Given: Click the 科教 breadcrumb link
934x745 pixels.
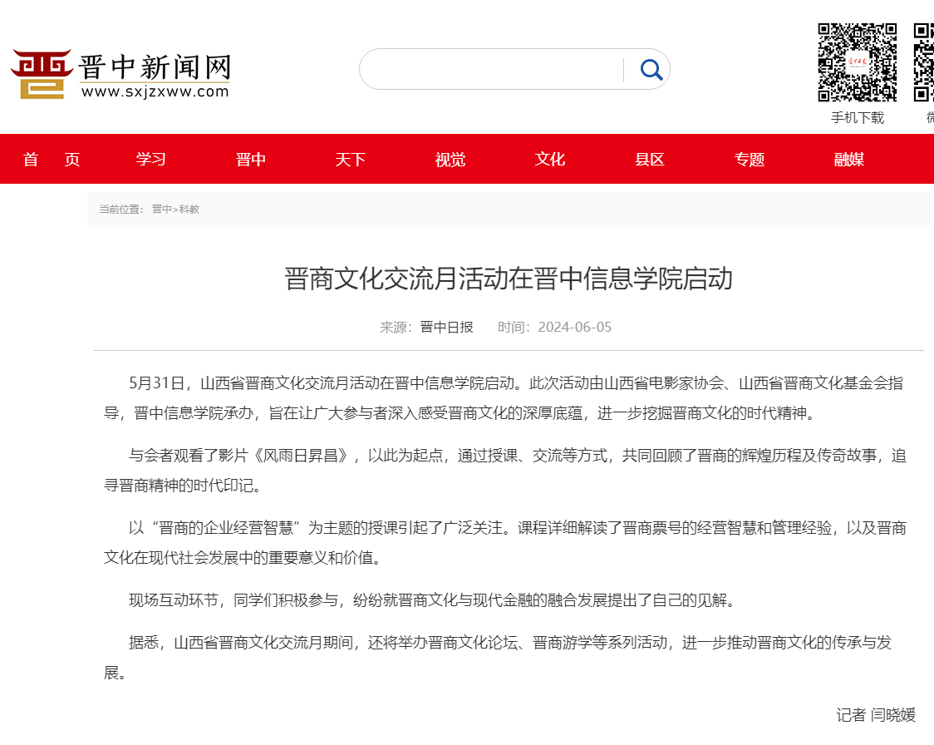Looking at the screenshot, I should coord(189,210).
